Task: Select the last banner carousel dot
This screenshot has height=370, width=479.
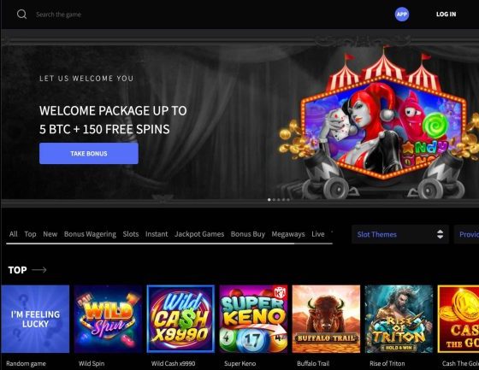Action: pyautogui.click(x=288, y=200)
